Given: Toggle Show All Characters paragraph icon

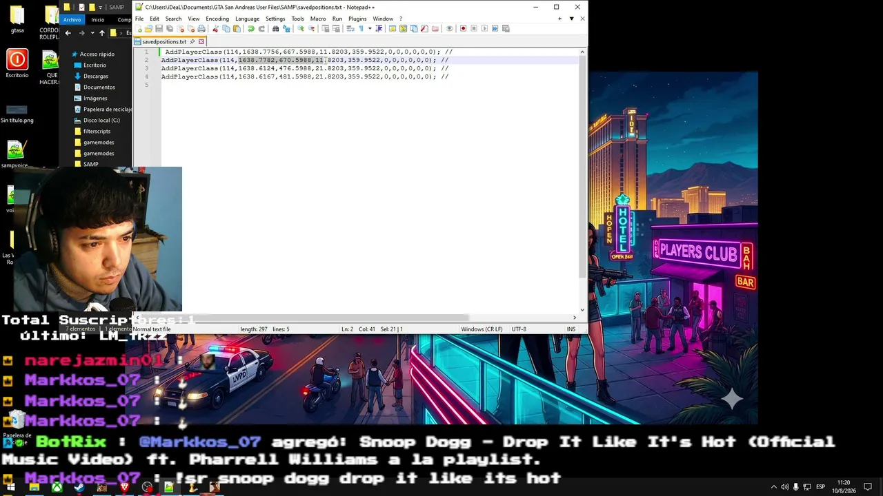Looking at the screenshot, I should [361, 29].
